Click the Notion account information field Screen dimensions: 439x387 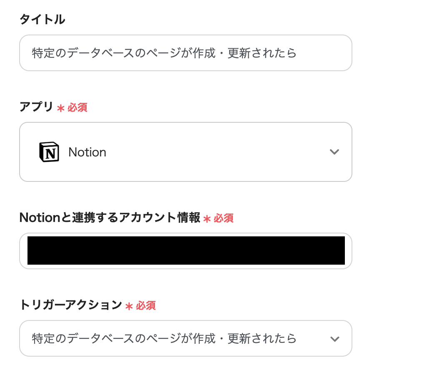(x=186, y=251)
